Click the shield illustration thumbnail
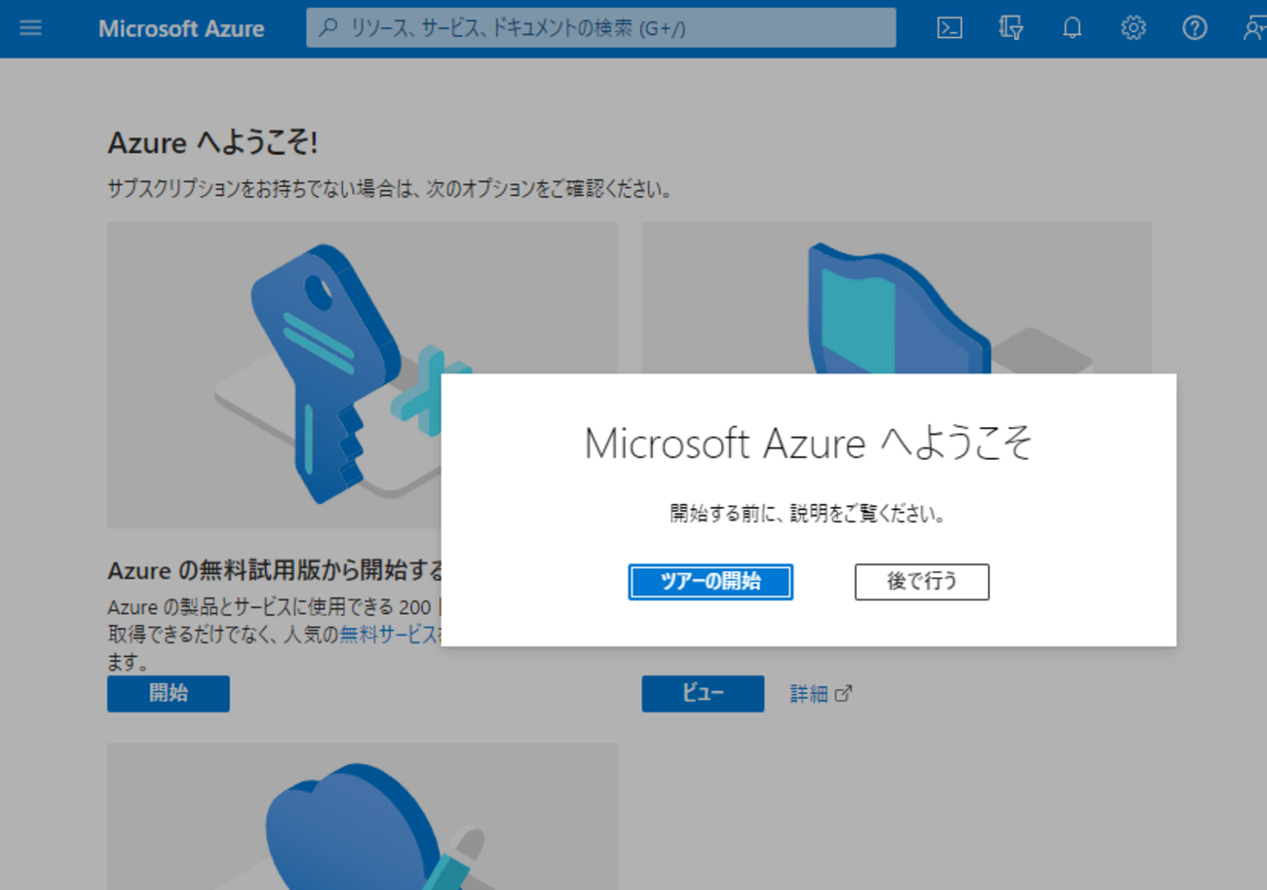Viewport: 1267px width, 890px height. click(897, 298)
